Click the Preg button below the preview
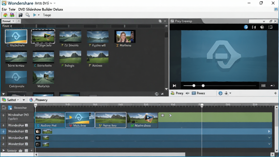This screenshot has width=279, height=157. [177, 93]
